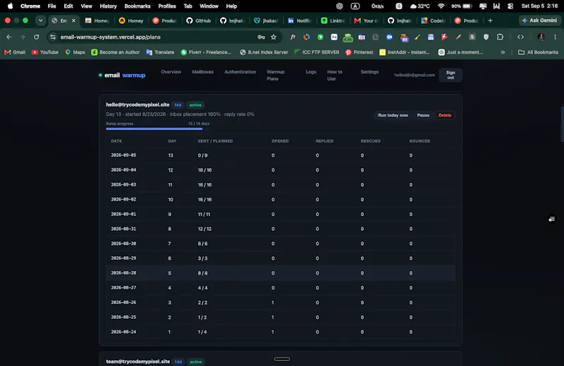
Task: Click the email warmup logo
Action: [122, 75]
